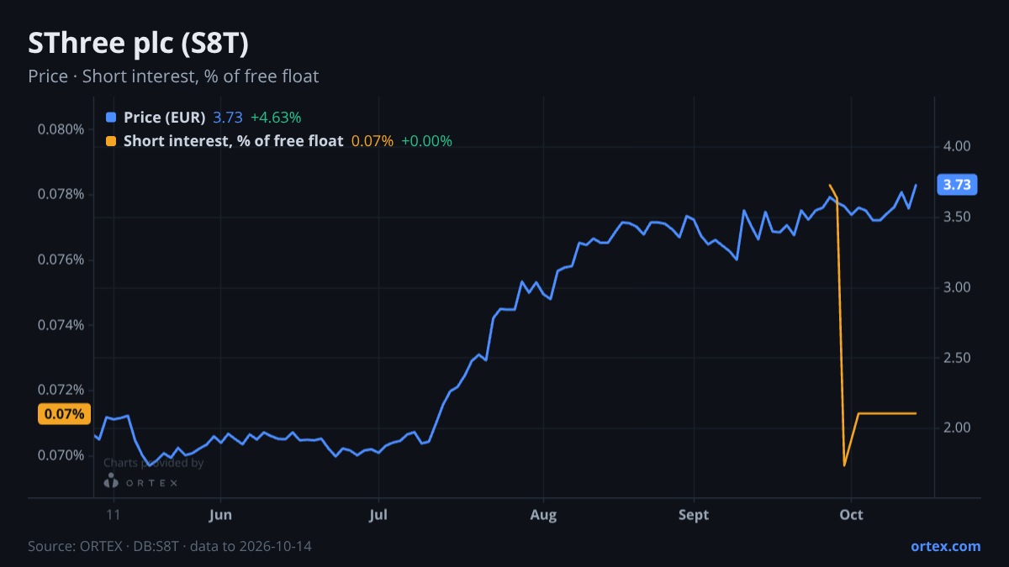The image size is (1009, 567).
Task: Click the Jul x-axis label
Action: pyautogui.click(x=378, y=515)
